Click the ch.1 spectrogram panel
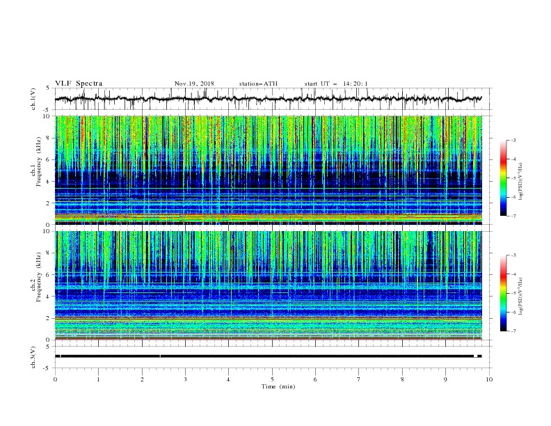The height and width of the screenshot is (426, 551). point(269,170)
